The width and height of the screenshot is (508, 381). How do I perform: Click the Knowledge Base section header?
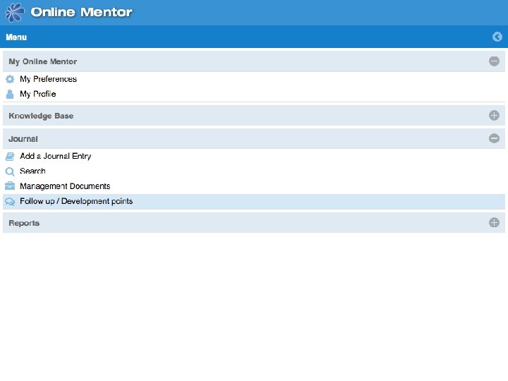(254, 115)
